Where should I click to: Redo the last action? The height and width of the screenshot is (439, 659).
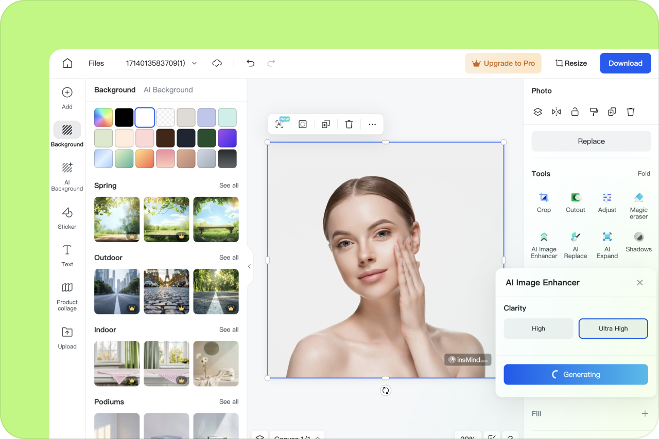pos(271,63)
